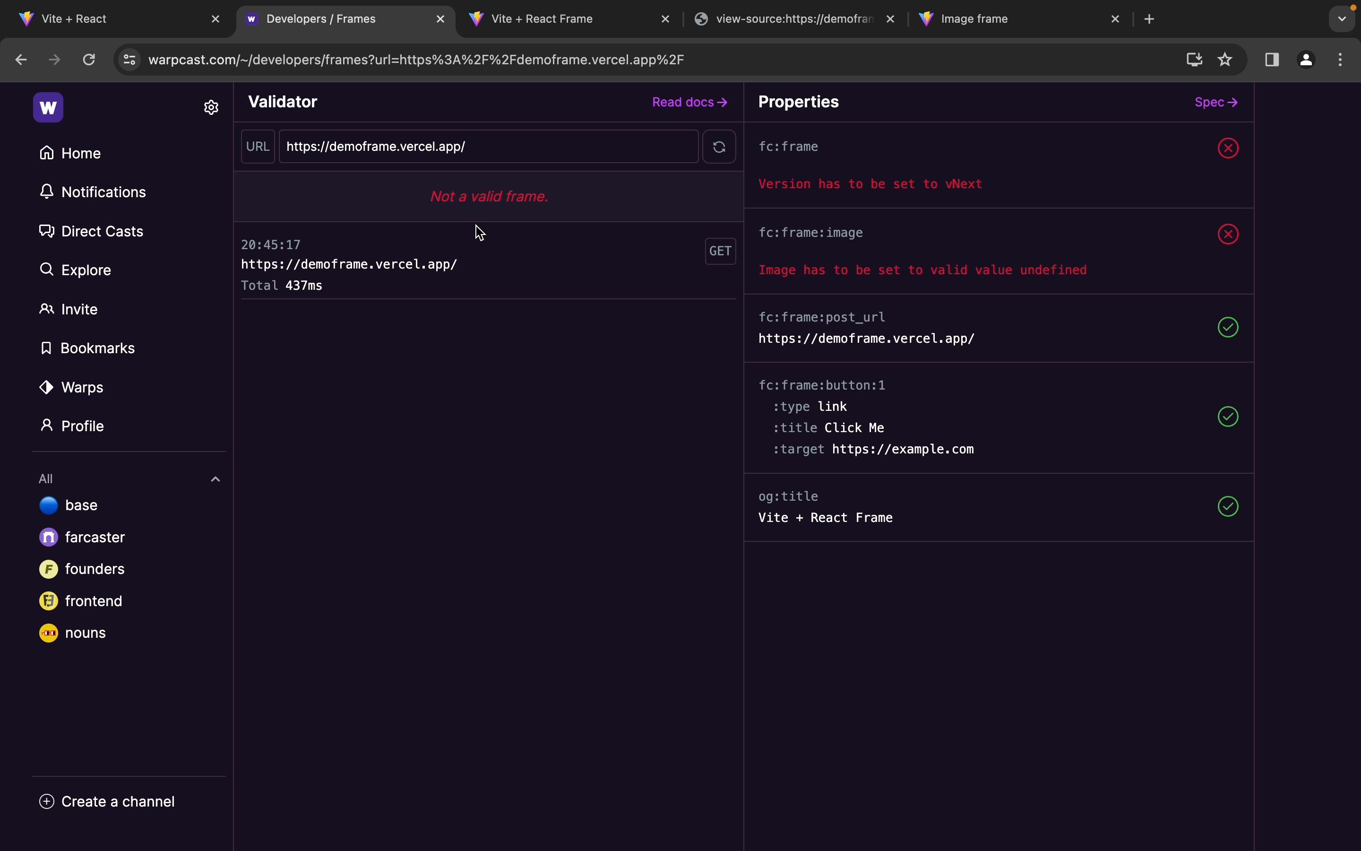
Task: Close the Developers / Frames tab
Action: coord(441,19)
